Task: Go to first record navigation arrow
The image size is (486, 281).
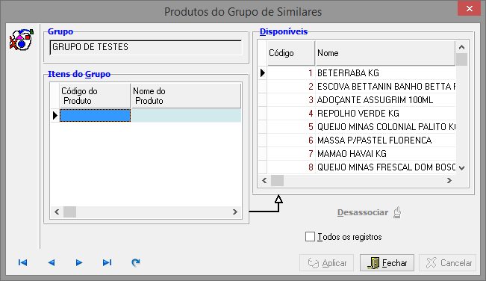Action: pos(22,263)
